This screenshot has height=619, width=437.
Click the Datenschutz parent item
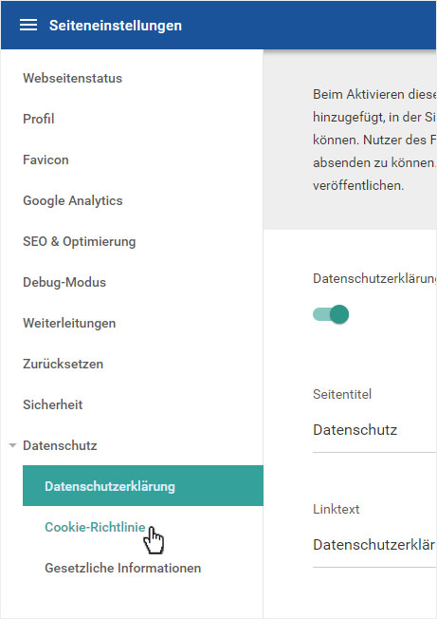click(60, 445)
